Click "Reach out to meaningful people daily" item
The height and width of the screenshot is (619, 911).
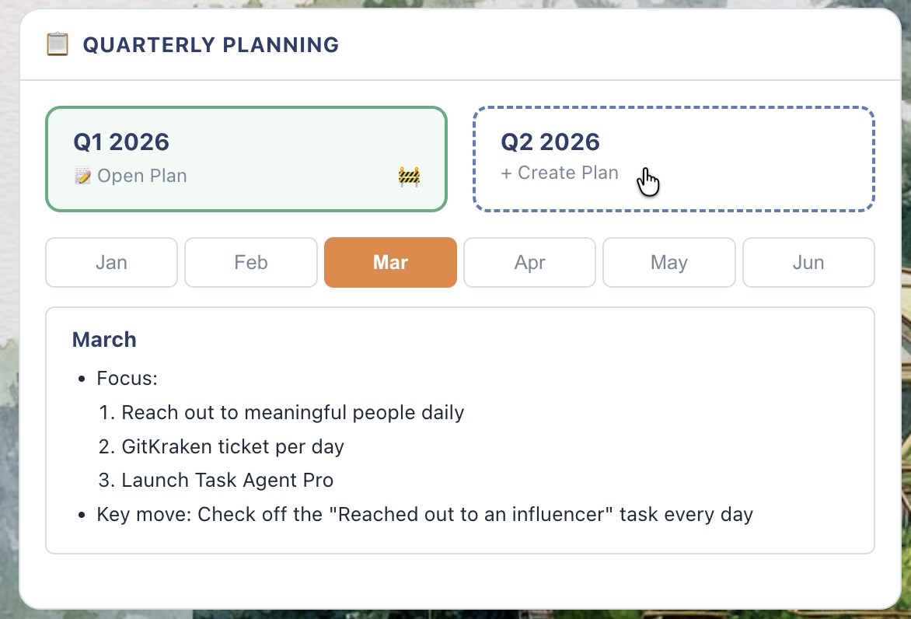coord(292,412)
